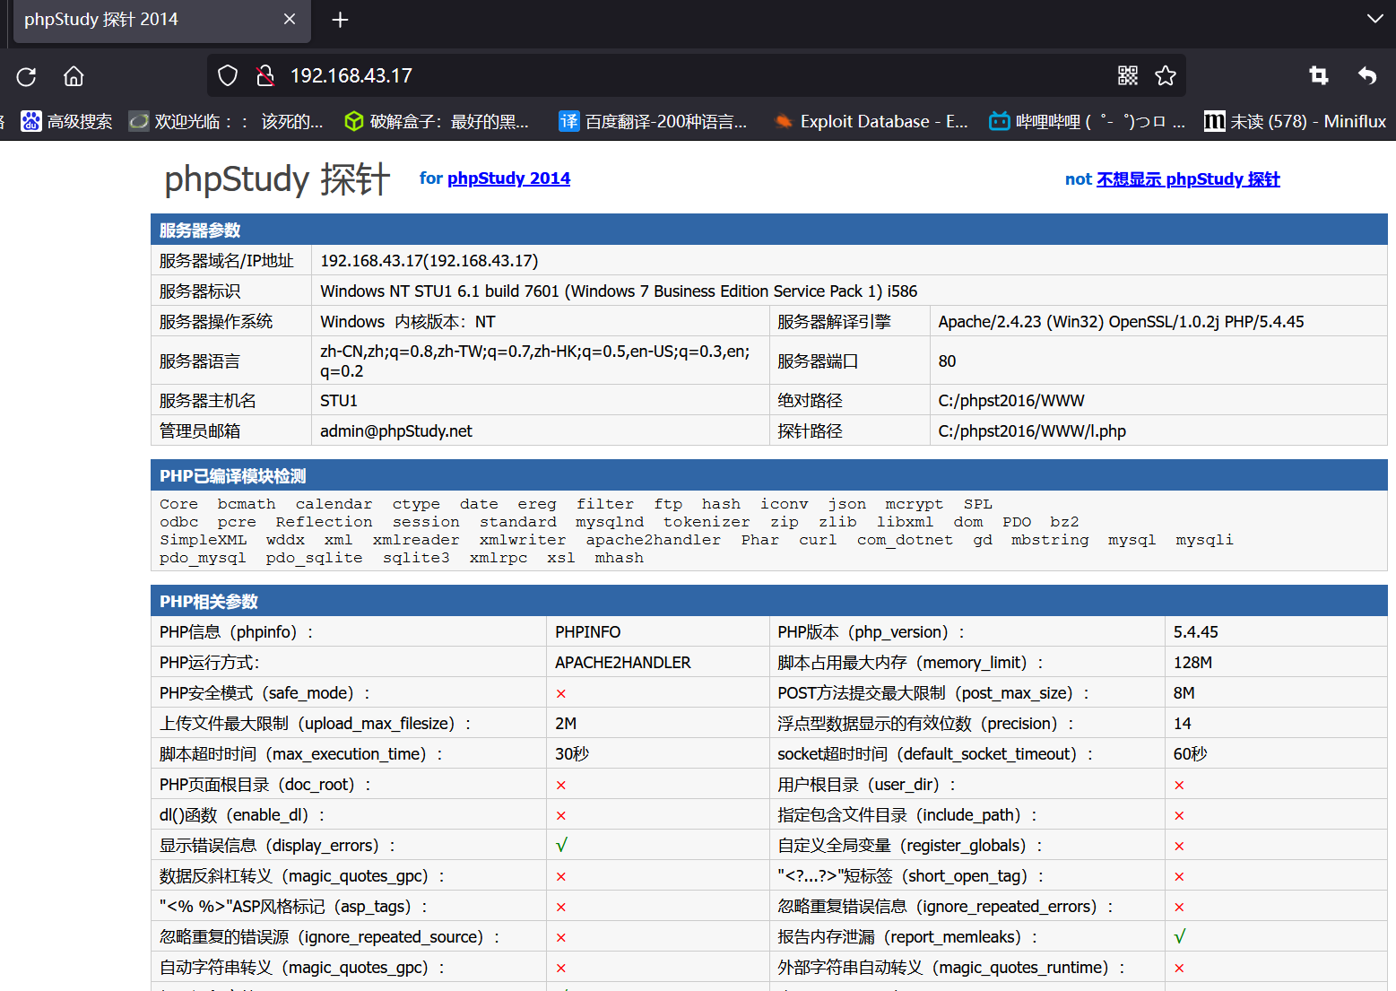The height and width of the screenshot is (991, 1396).
Task: Go to the browser home page
Action: point(74,76)
